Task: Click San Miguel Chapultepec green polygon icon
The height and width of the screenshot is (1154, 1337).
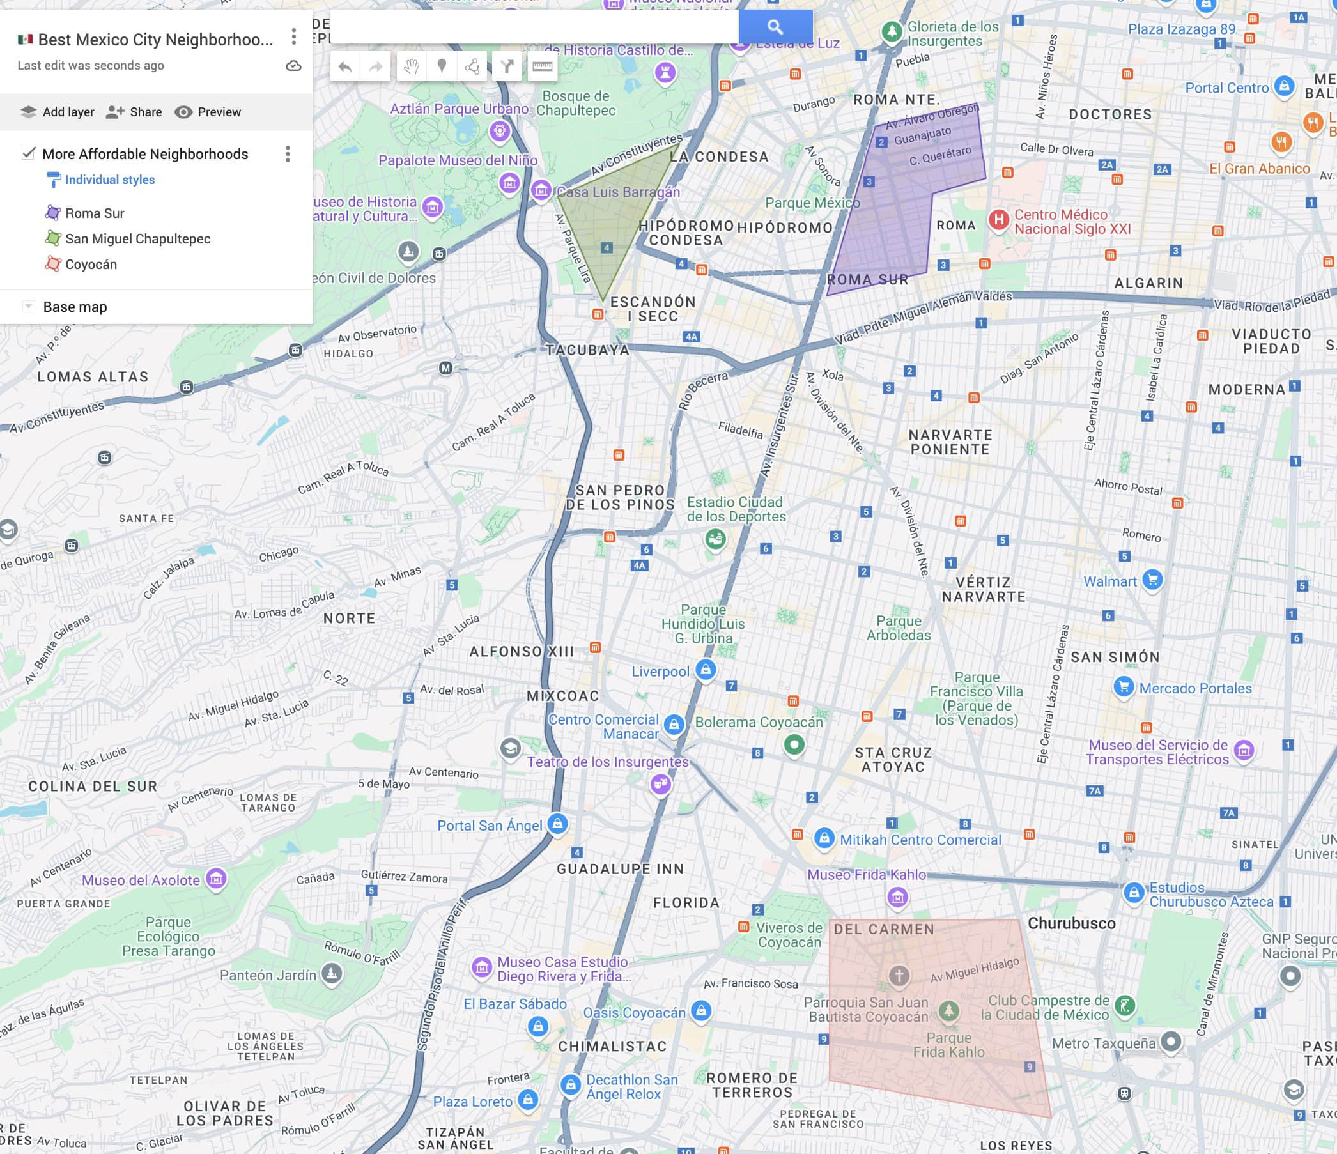Action: point(53,238)
